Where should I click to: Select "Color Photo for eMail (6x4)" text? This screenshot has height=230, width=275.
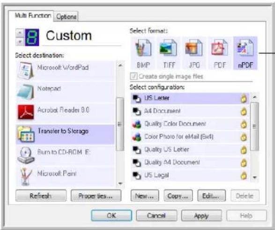coord(179,137)
